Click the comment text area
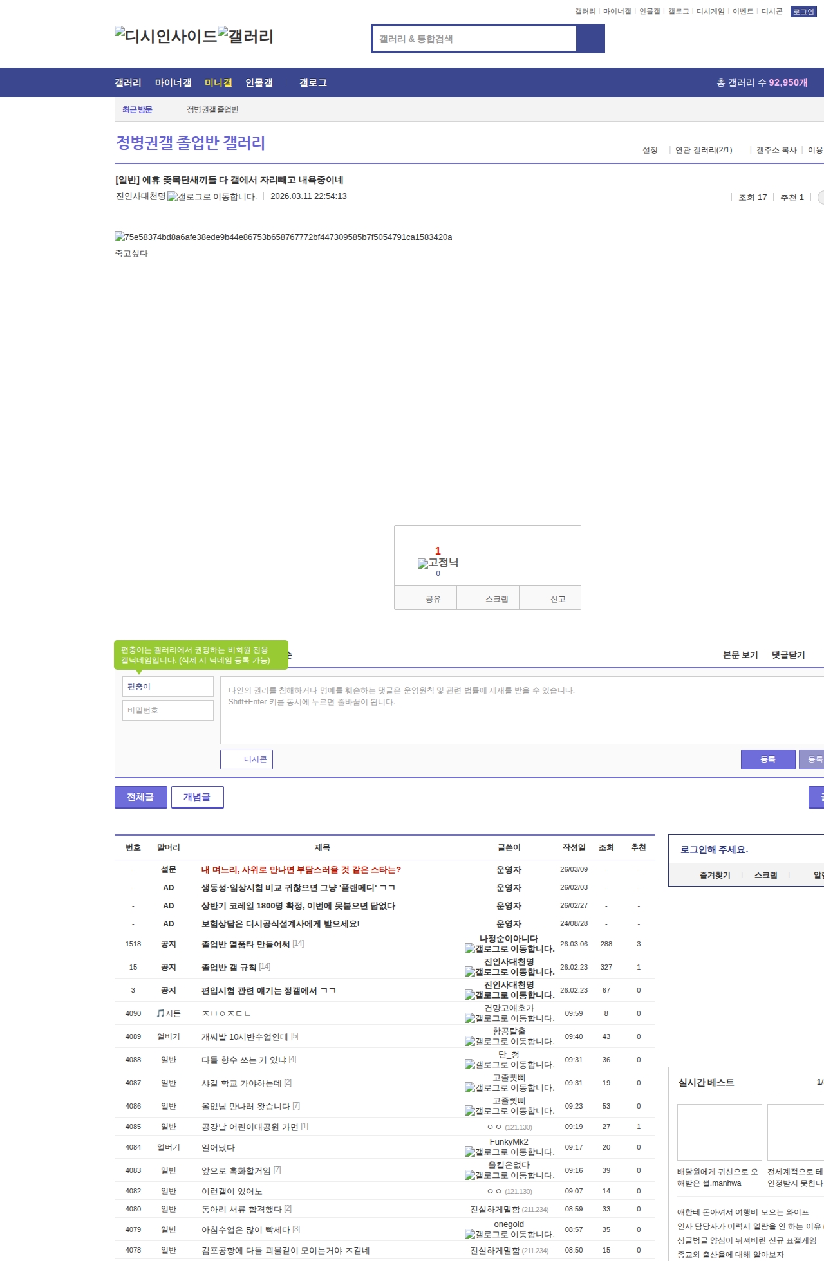 tap(522, 710)
